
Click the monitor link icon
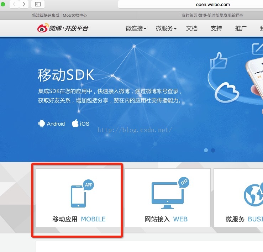(170, 193)
